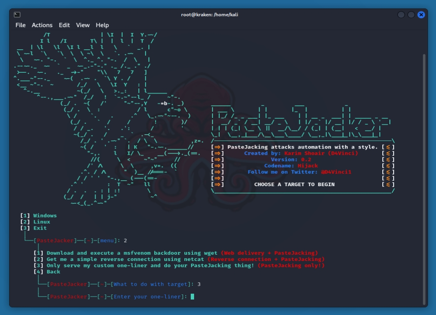The width and height of the screenshot is (436, 315).
Task: Close the root@kraken terminal window
Action: pos(421,15)
